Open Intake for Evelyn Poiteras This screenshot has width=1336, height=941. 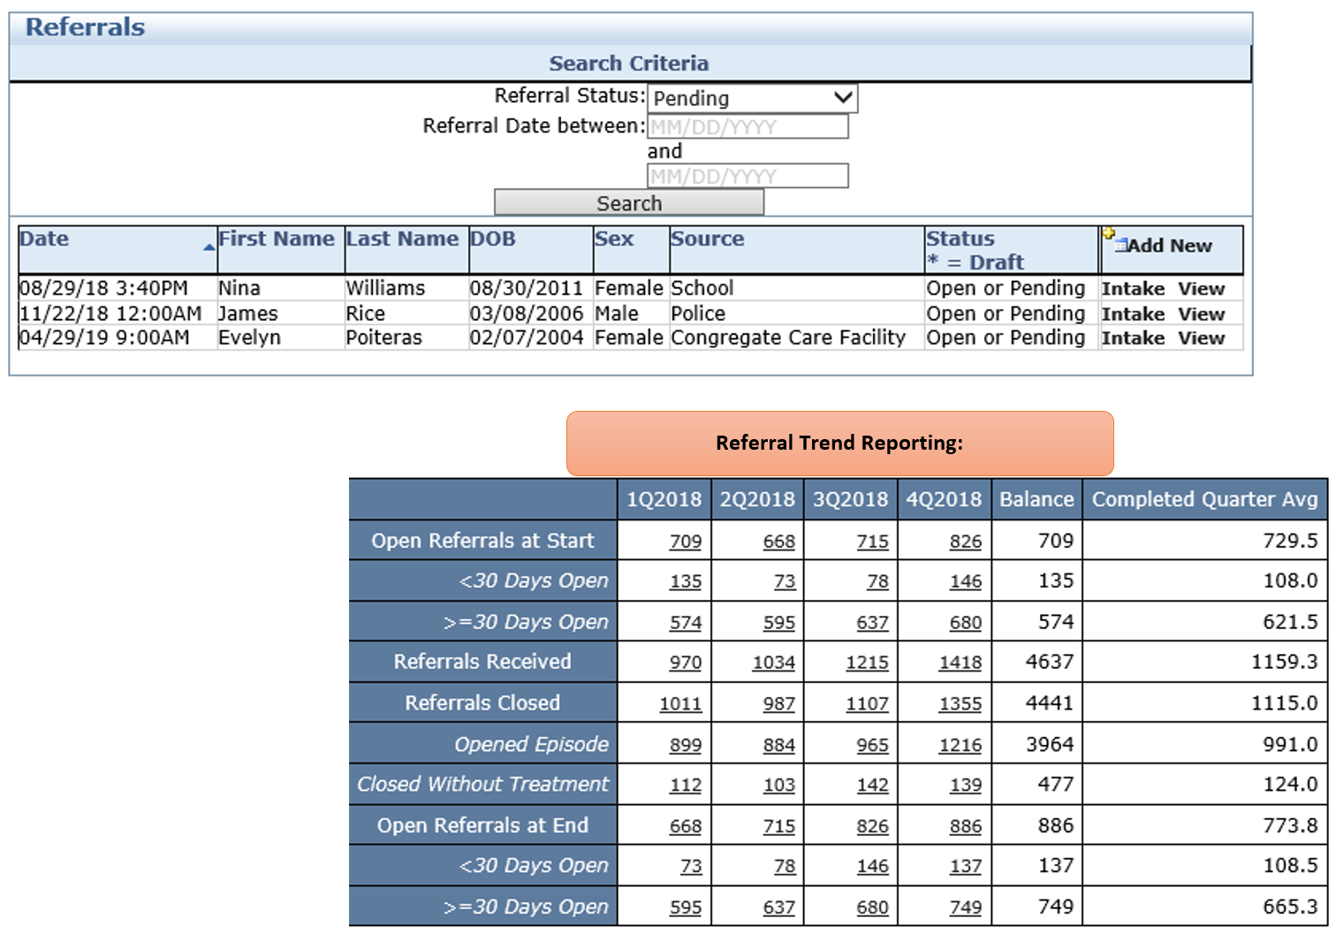point(1133,338)
